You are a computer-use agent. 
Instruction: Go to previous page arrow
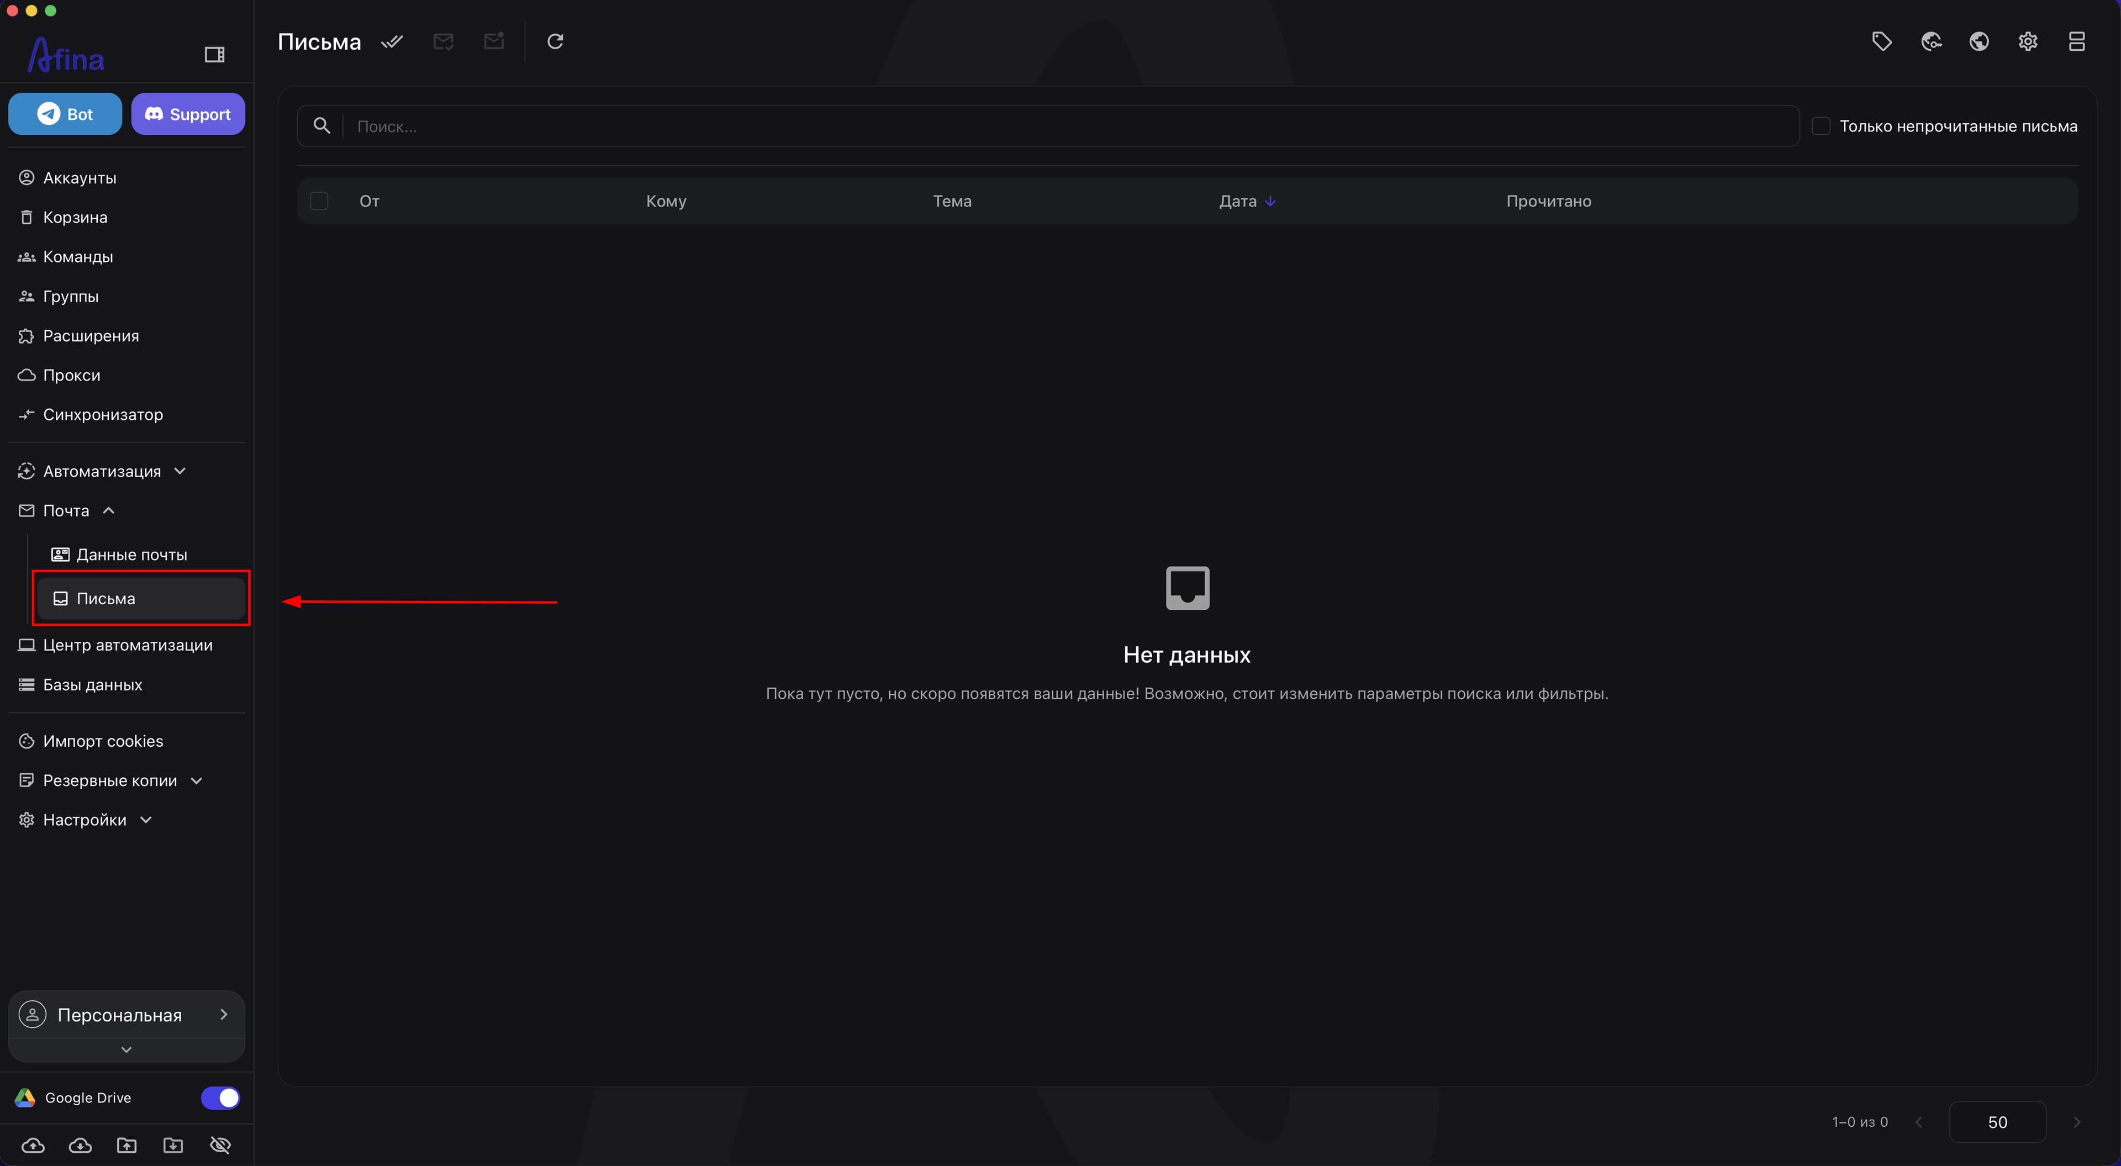(x=1919, y=1121)
